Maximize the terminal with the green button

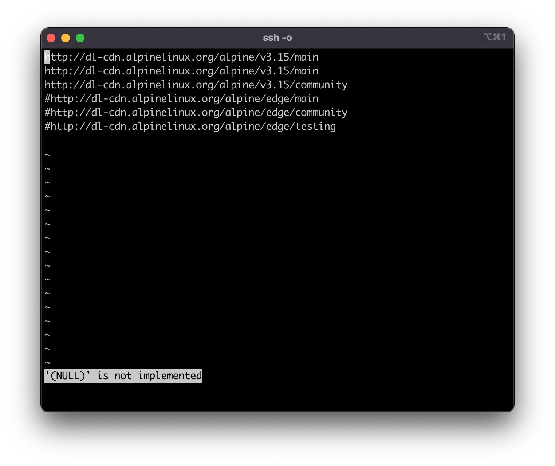click(80, 38)
